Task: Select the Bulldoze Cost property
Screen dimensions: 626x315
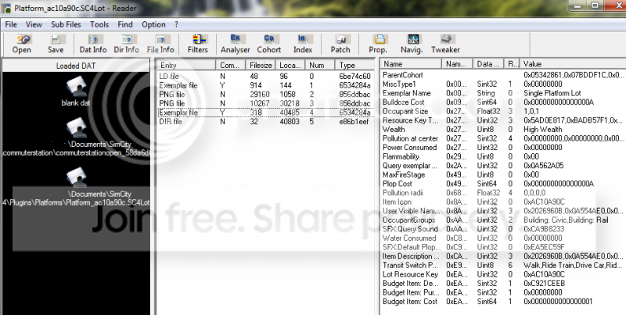Action: click(x=503, y=102)
